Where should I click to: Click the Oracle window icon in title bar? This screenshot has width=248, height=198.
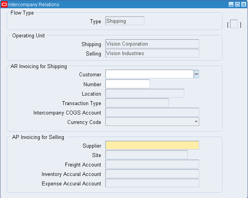tap(4, 4)
